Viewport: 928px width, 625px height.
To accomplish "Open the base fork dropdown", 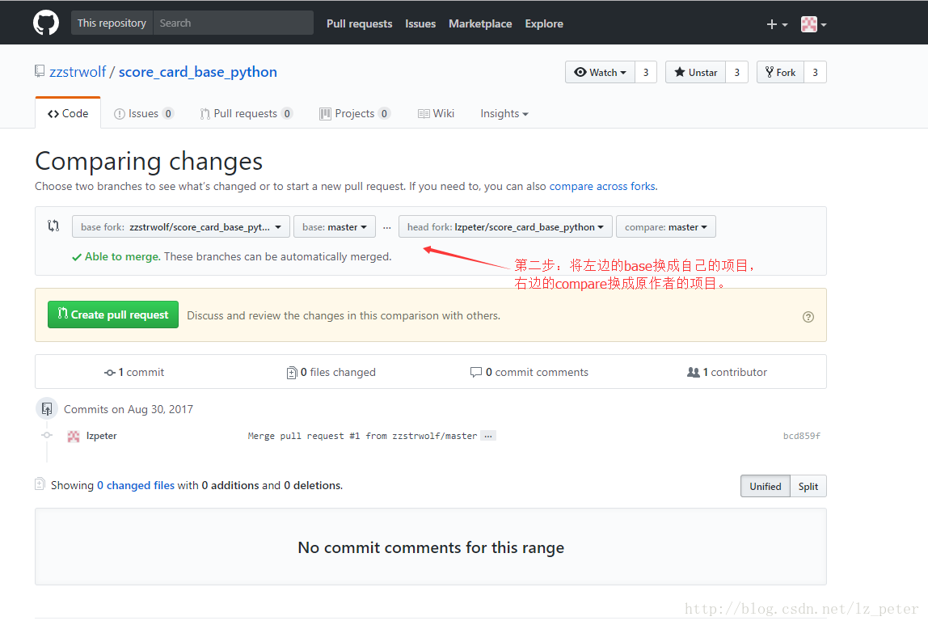I will (180, 226).
